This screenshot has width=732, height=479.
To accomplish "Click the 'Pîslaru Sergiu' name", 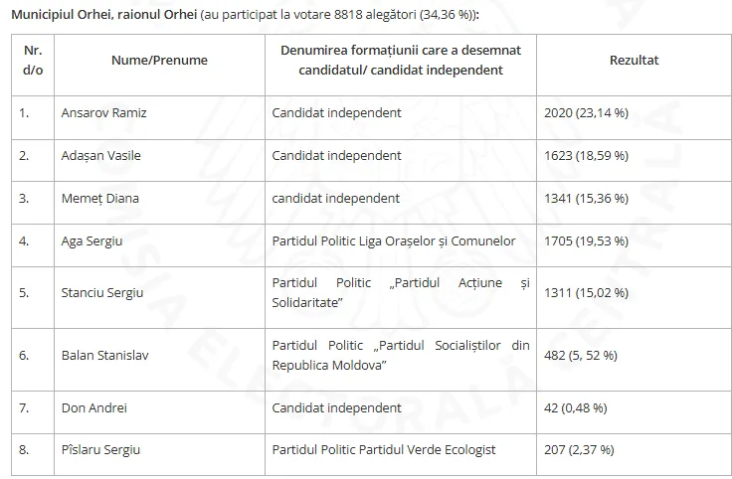I will point(100,450).
